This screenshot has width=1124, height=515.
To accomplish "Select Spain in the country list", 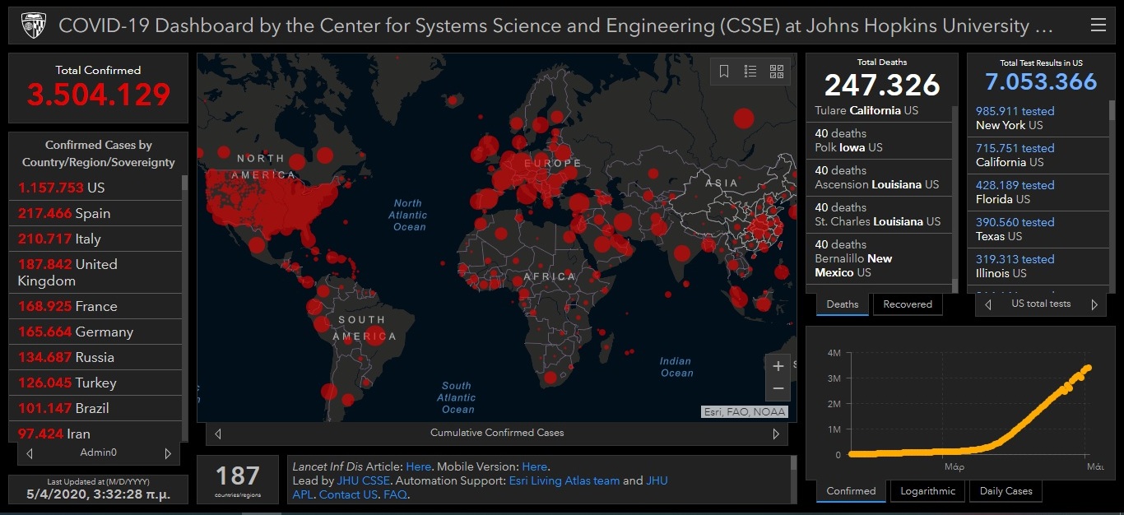I will pos(92,213).
